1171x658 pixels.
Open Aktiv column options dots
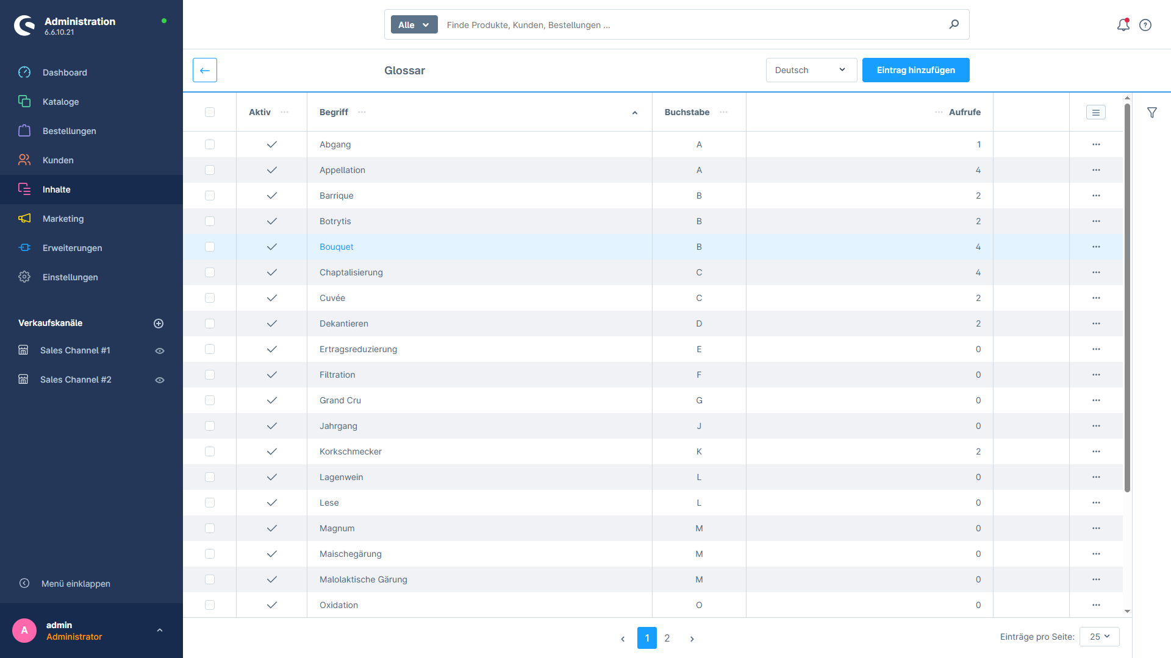tap(284, 112)
